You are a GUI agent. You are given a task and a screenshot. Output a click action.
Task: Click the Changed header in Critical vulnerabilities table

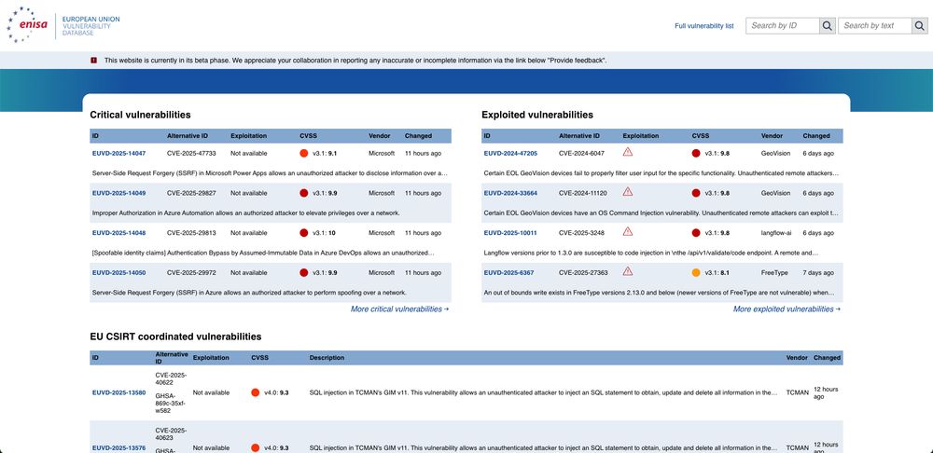click(x=418, y=136)
